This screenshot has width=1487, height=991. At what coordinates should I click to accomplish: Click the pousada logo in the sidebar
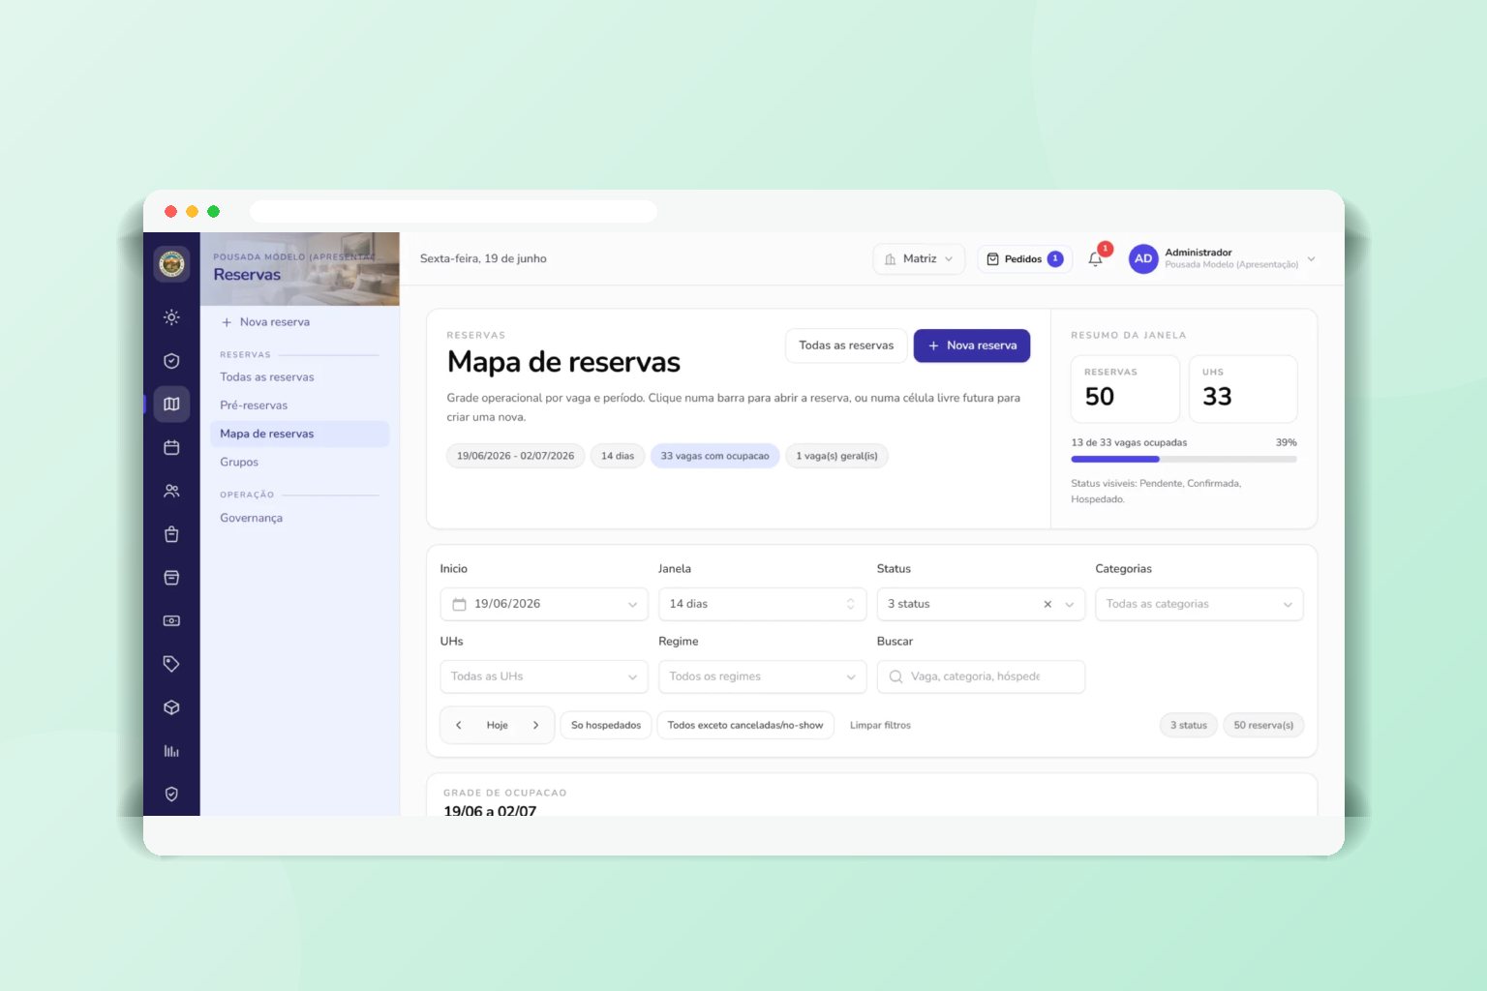(171, 263)
